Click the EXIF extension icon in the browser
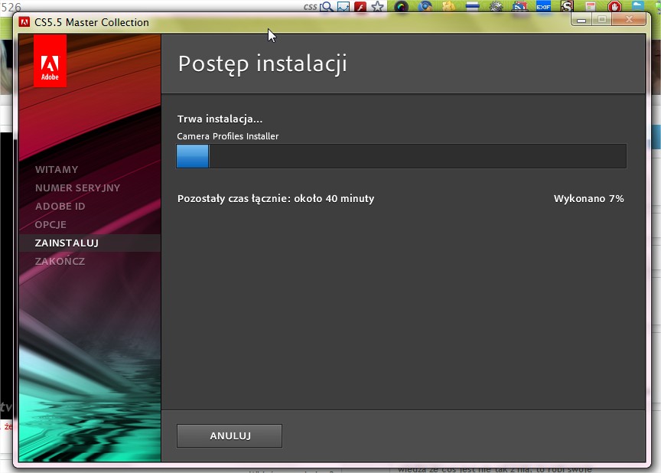Image resolution: width=661 pixels, height=473 pixels. 543,6
